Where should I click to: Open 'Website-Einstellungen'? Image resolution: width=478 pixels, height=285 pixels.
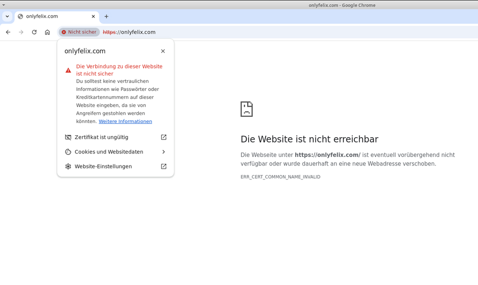pyautogui.click(x=116, y=166)
